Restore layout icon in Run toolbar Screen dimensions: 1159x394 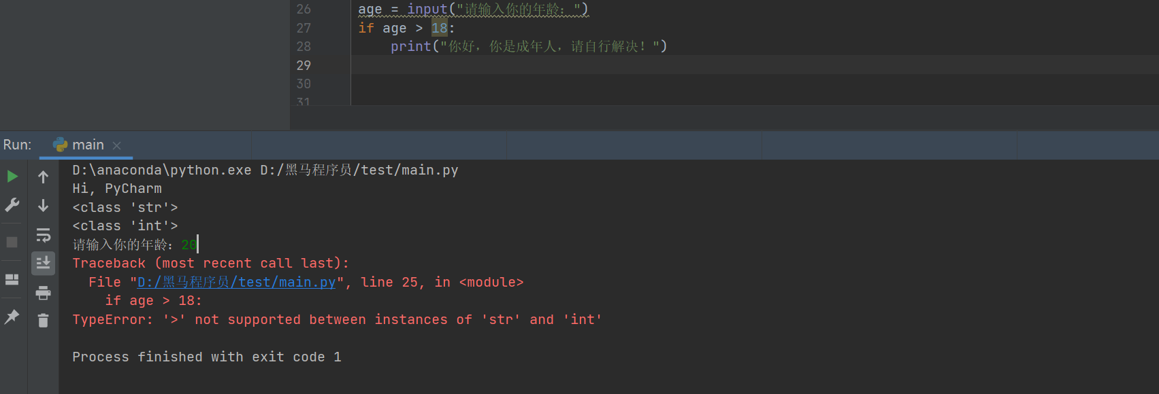(12, 280)
